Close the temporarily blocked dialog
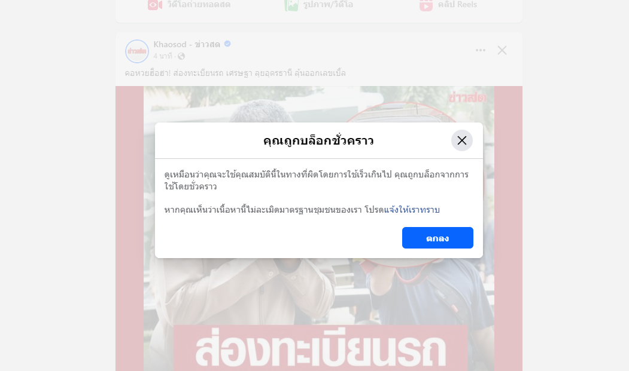The image size is (629, 371). 461,140
